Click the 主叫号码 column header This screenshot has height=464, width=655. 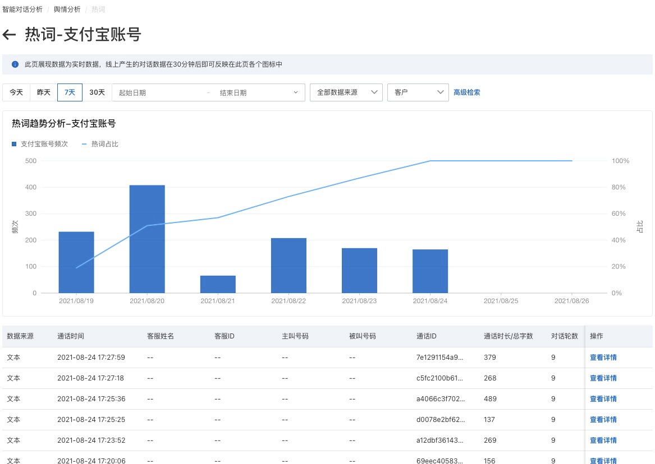295,336
